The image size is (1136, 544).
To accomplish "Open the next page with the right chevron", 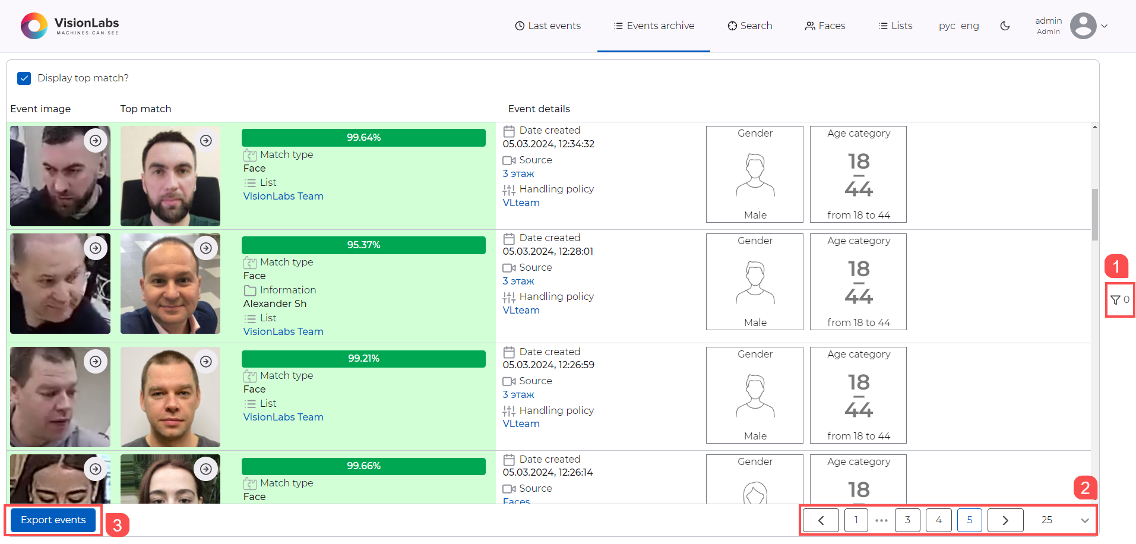I will (1005, 520).
